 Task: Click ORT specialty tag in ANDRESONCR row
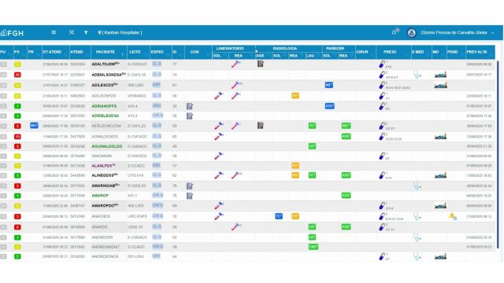[156, 256]
